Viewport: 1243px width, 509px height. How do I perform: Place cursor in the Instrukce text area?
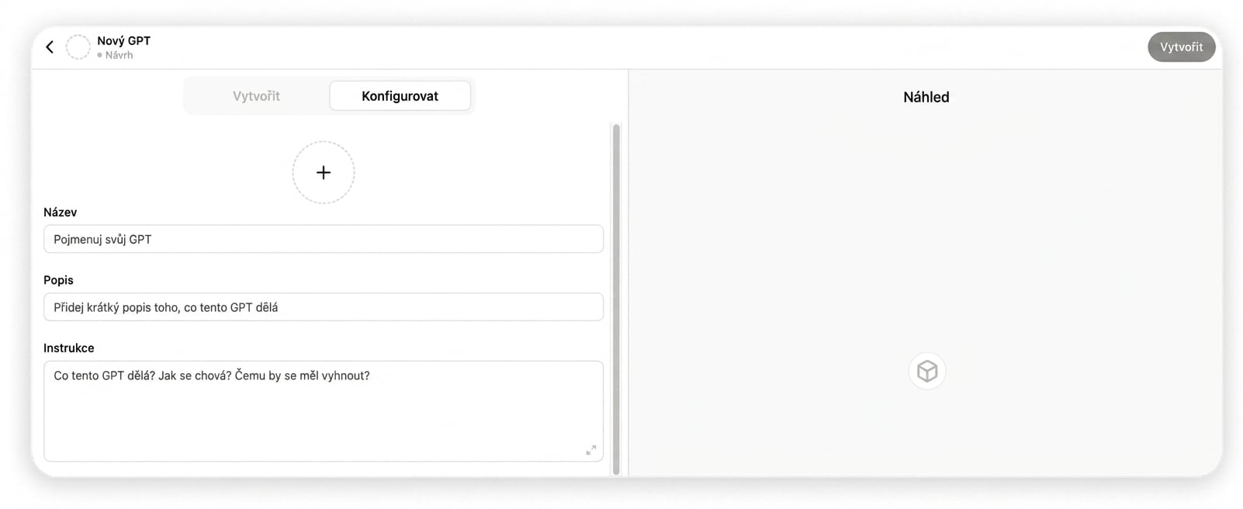tap(324, 411)
